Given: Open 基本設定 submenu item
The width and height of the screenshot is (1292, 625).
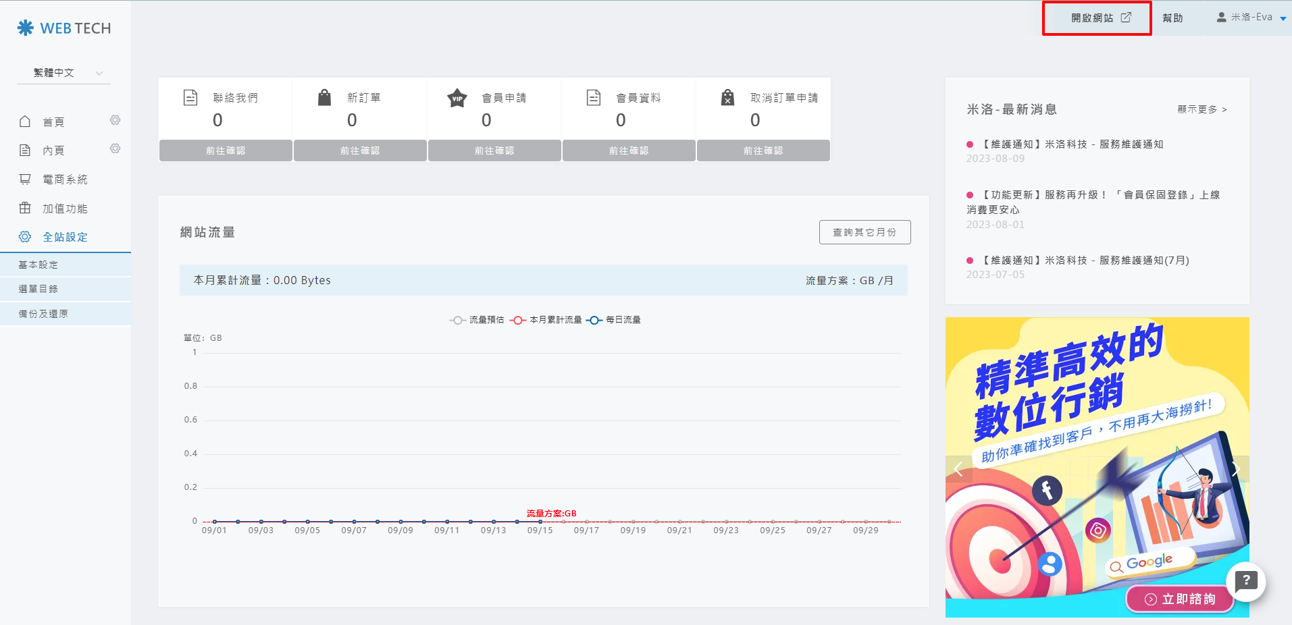Looking at the screenshot, I should click(38, 265).
